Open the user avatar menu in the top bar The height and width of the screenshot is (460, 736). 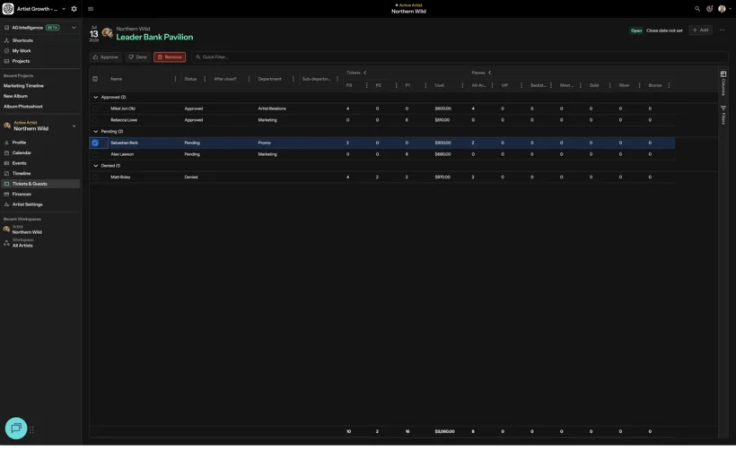coord(722,9)
